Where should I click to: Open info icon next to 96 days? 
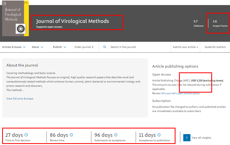point(116,135)
